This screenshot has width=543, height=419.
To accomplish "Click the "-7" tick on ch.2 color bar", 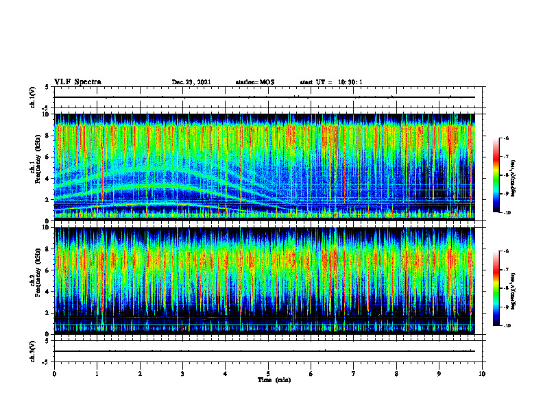I will coord(506,270).
